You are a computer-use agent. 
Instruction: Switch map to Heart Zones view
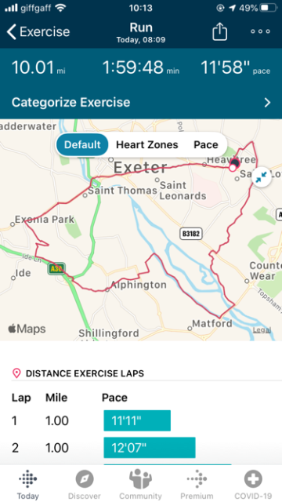[147, 144]
